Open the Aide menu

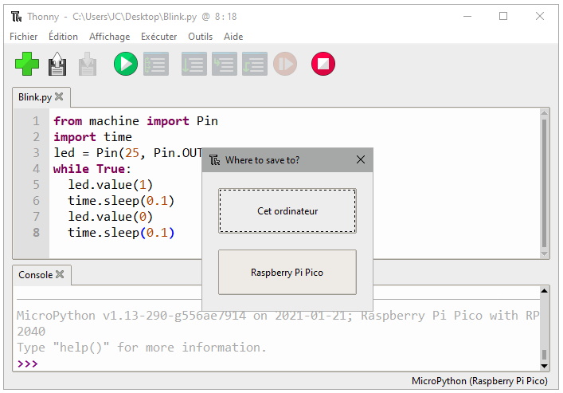(x=233, y=37)
